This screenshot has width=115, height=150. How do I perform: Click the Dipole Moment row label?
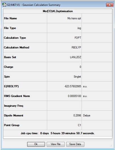click(x=14, y=116)
